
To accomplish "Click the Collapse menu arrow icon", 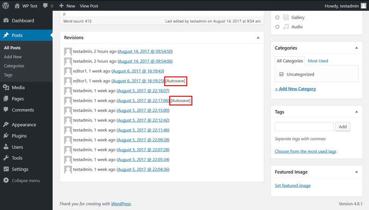I will click(6, 181).
